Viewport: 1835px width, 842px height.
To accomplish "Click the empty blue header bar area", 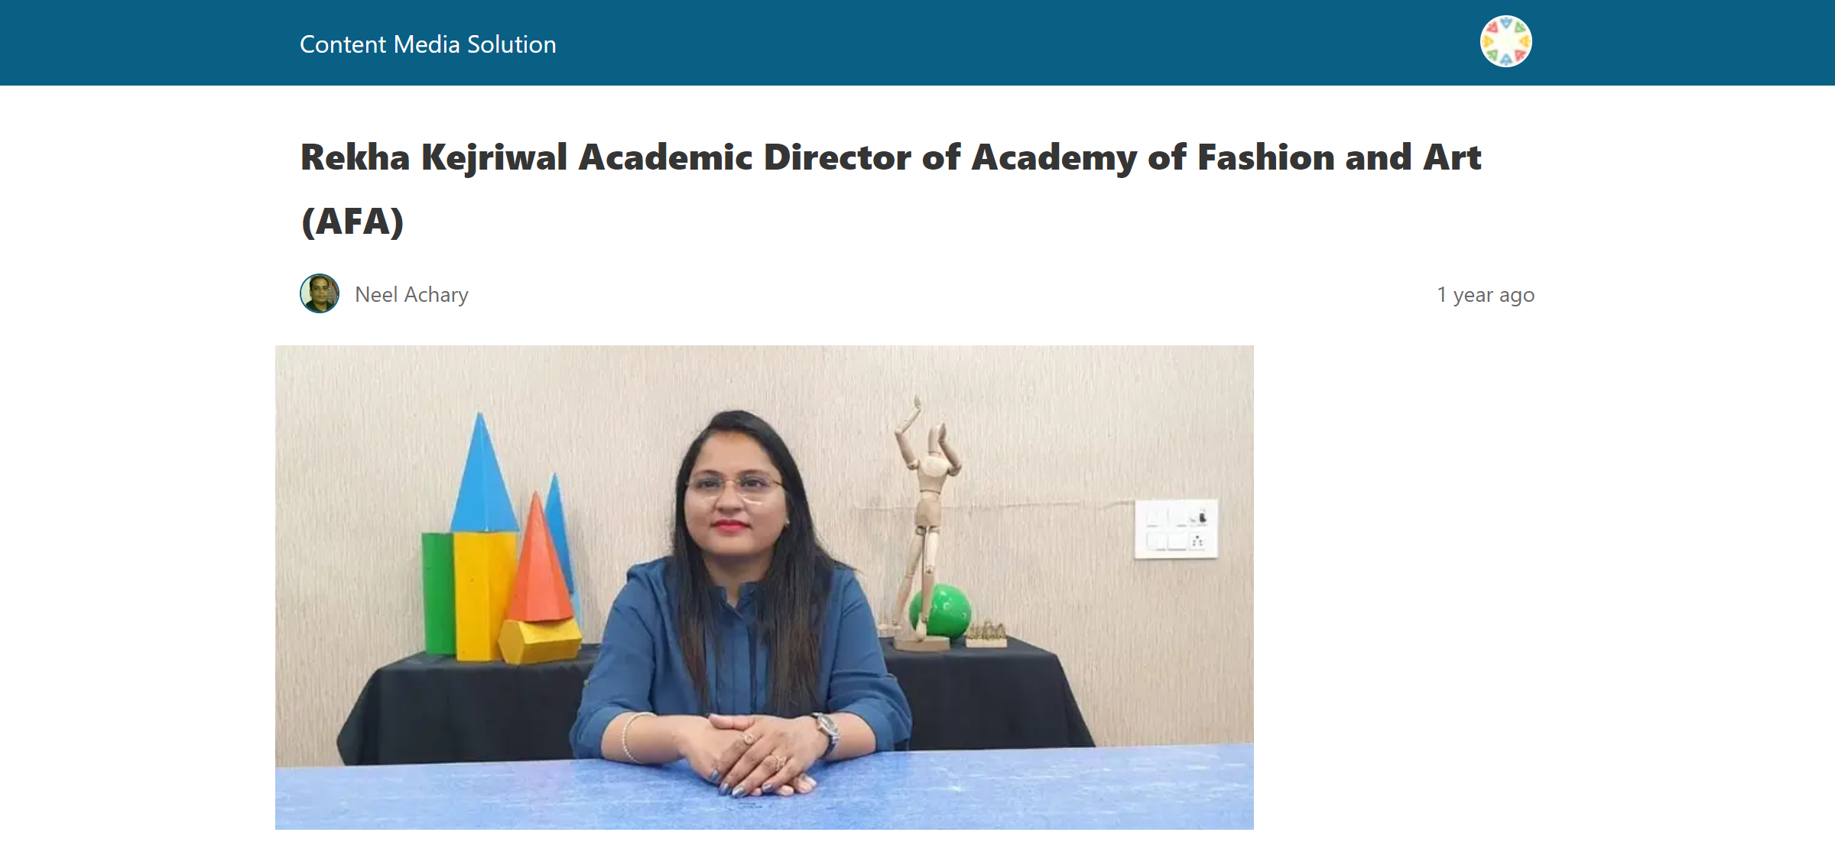I will coord(994,43).
